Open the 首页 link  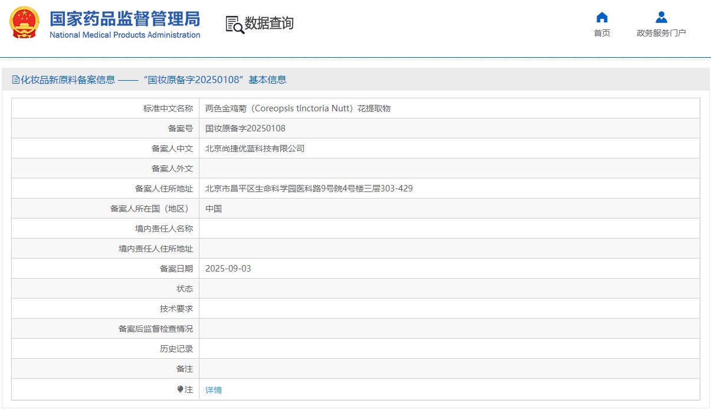pyautogui.click(x=602, y=33)
